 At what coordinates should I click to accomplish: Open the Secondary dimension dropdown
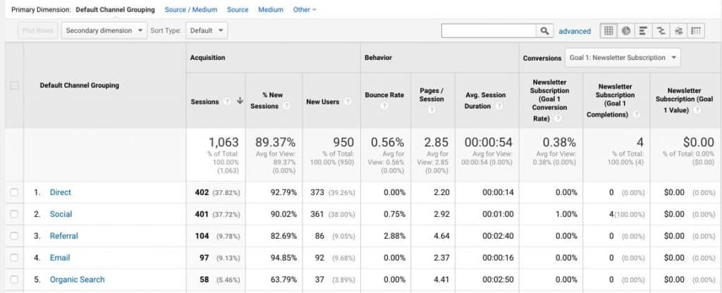pyautogui.click(x=104, y=31)
